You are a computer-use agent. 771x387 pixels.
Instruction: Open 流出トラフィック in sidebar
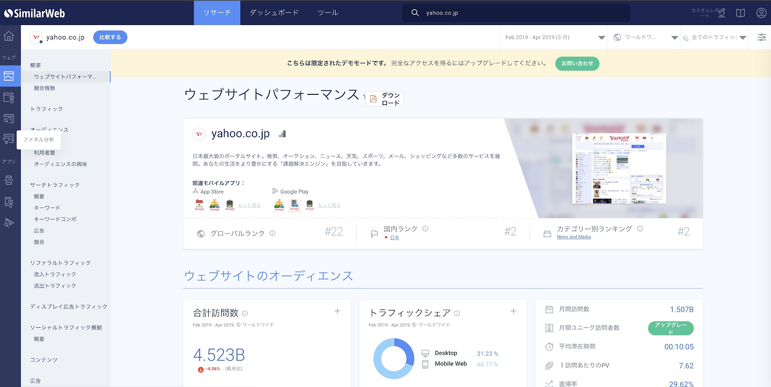55,286
